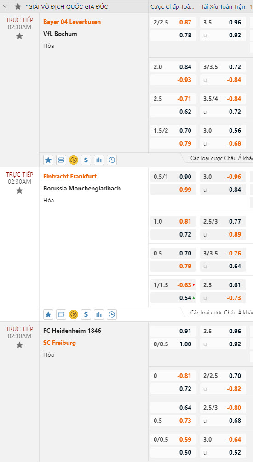Open clock history icon for Frankfurt match
Screen dimensions: 253x462
point(112,314)
